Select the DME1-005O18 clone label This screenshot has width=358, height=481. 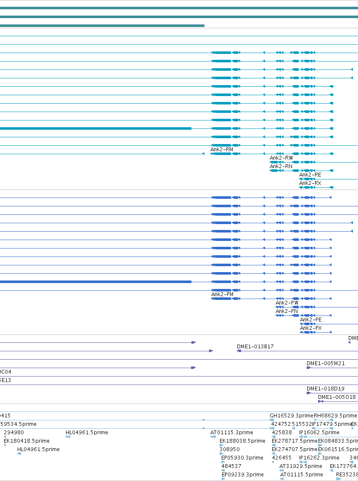point(337,397)
